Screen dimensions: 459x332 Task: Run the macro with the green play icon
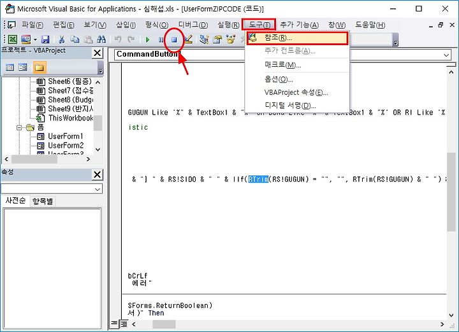point(147,39)
